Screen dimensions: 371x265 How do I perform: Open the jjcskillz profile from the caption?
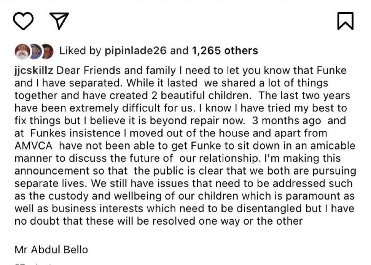click(34, 71)
